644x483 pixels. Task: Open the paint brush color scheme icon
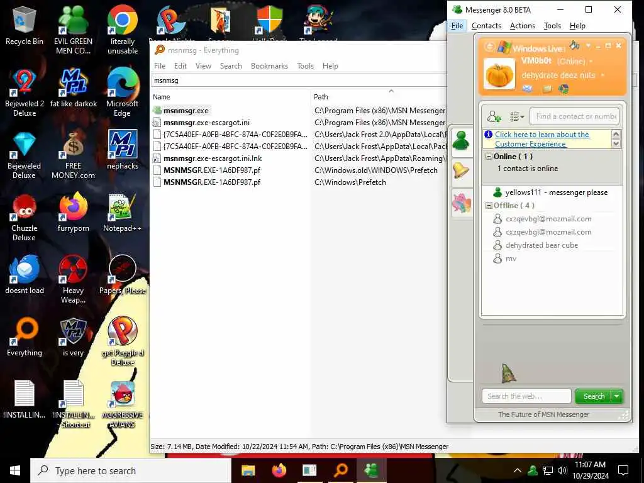575,45
